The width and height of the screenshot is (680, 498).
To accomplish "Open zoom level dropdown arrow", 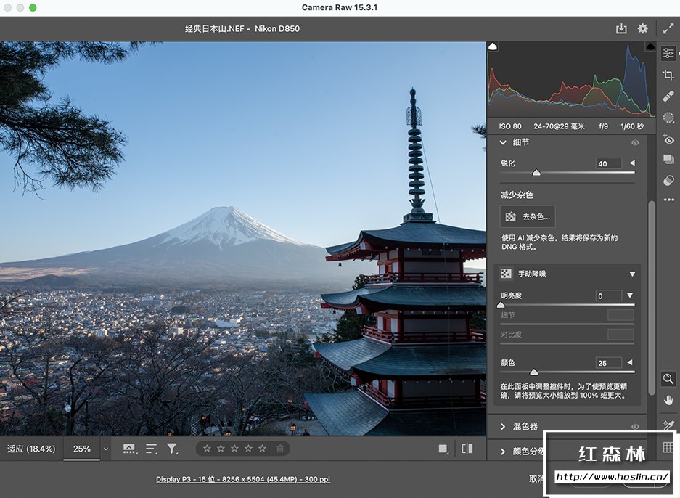I will tap(105, 449).
